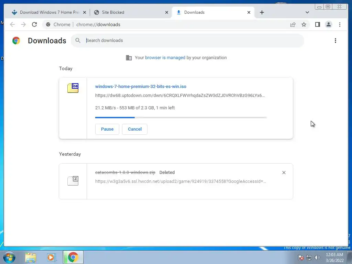Click the Chrome site info chip

[x=58, y=24]
